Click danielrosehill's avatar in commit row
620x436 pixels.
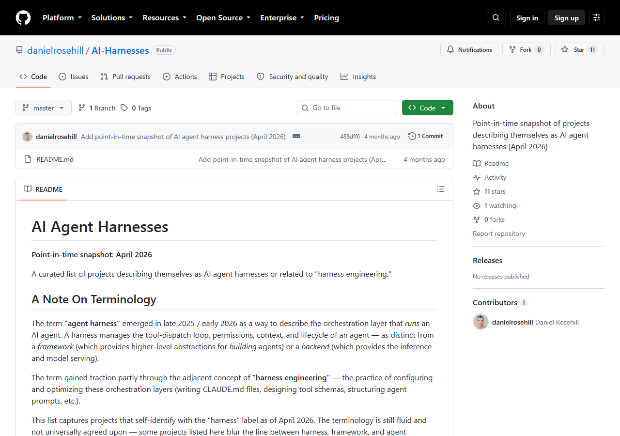coord(27,137)
